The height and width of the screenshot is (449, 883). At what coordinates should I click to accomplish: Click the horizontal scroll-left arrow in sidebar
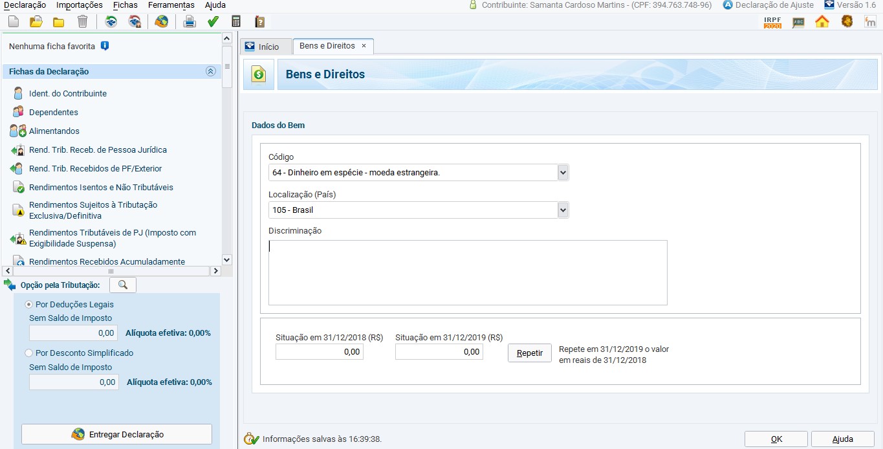(8, 270)
